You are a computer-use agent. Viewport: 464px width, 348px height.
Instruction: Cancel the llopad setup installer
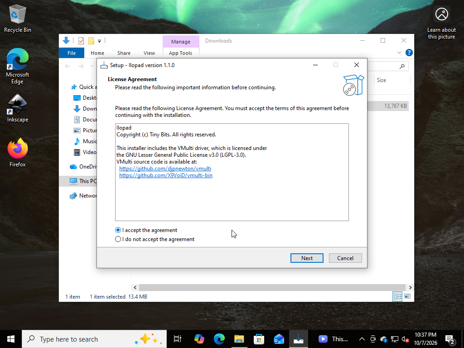[345, 258]
